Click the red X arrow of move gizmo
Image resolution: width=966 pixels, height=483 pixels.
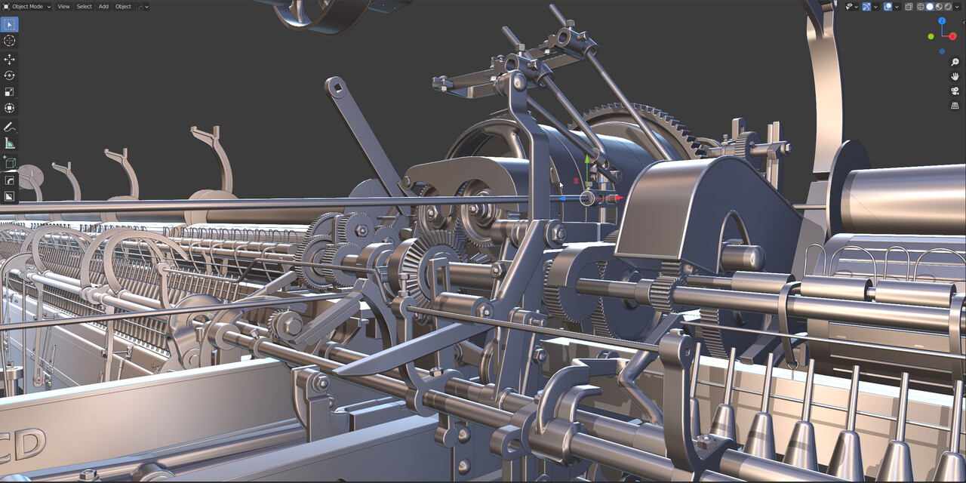[619, 198]
